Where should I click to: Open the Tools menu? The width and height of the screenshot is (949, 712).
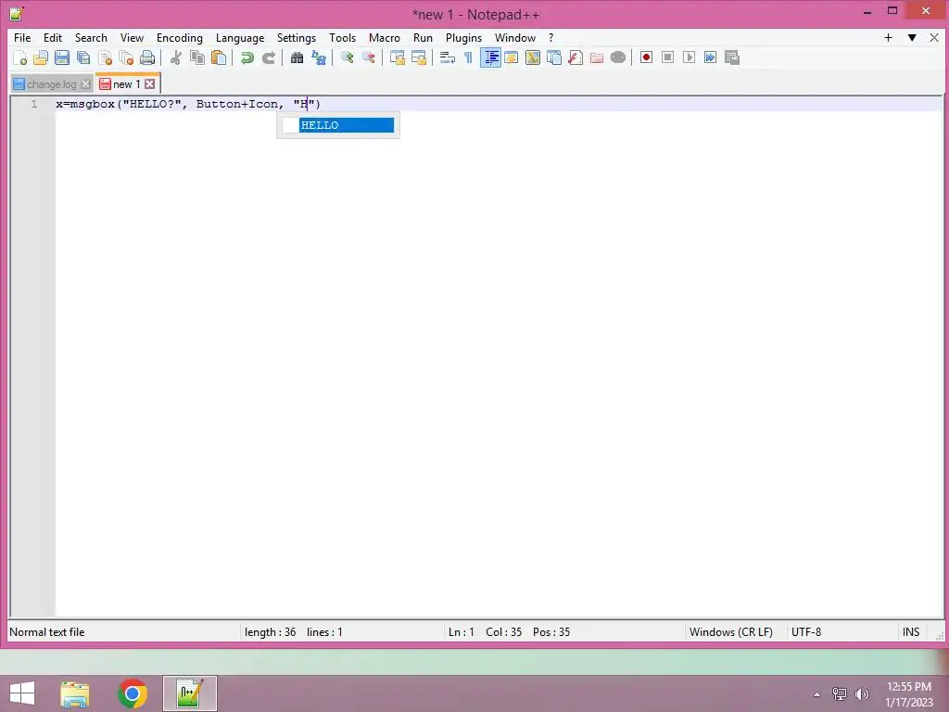click(343, 37)
